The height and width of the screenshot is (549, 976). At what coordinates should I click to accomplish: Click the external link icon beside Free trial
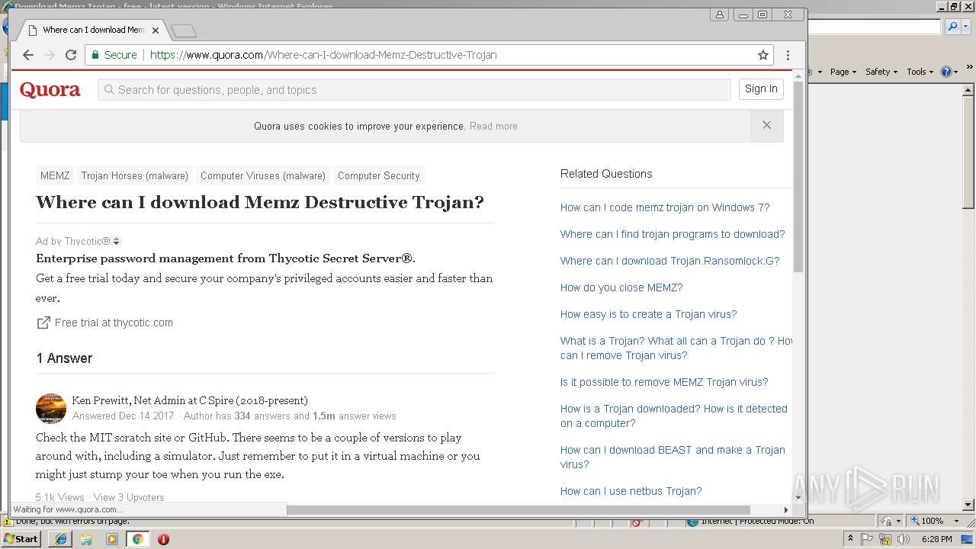point(43,323)
